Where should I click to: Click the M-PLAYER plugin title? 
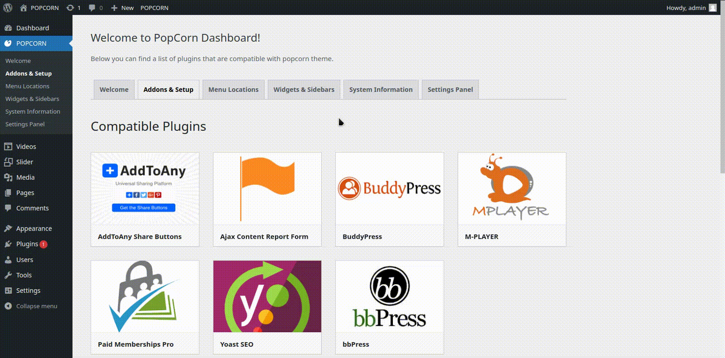coord(482,237)
